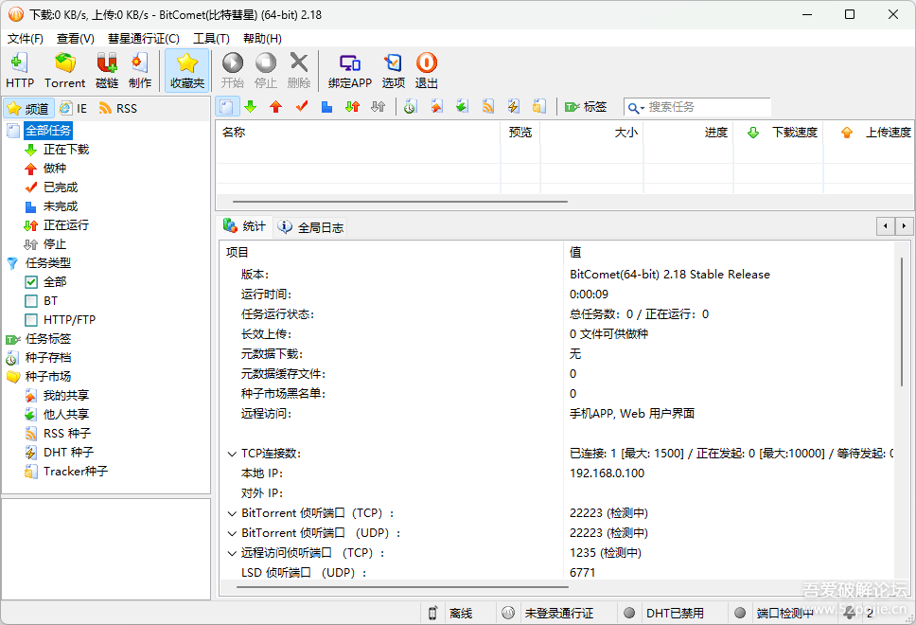Check the BT task type checkbox

(x=31, y=300)
